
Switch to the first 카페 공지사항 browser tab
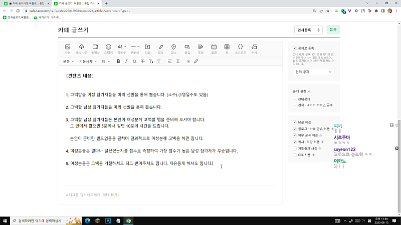coord(27,3)
